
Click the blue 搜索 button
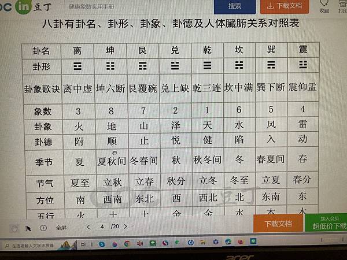tap(235, 6)
